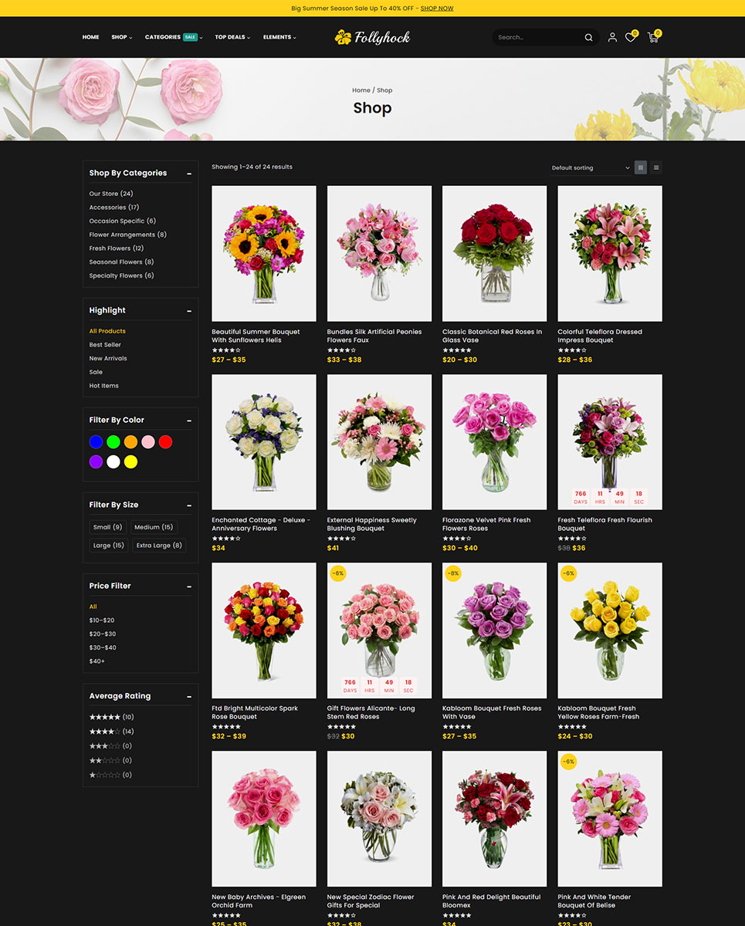The image size is (745, 926).
Task: Pick the red color swatch
Action: (165, 442)
